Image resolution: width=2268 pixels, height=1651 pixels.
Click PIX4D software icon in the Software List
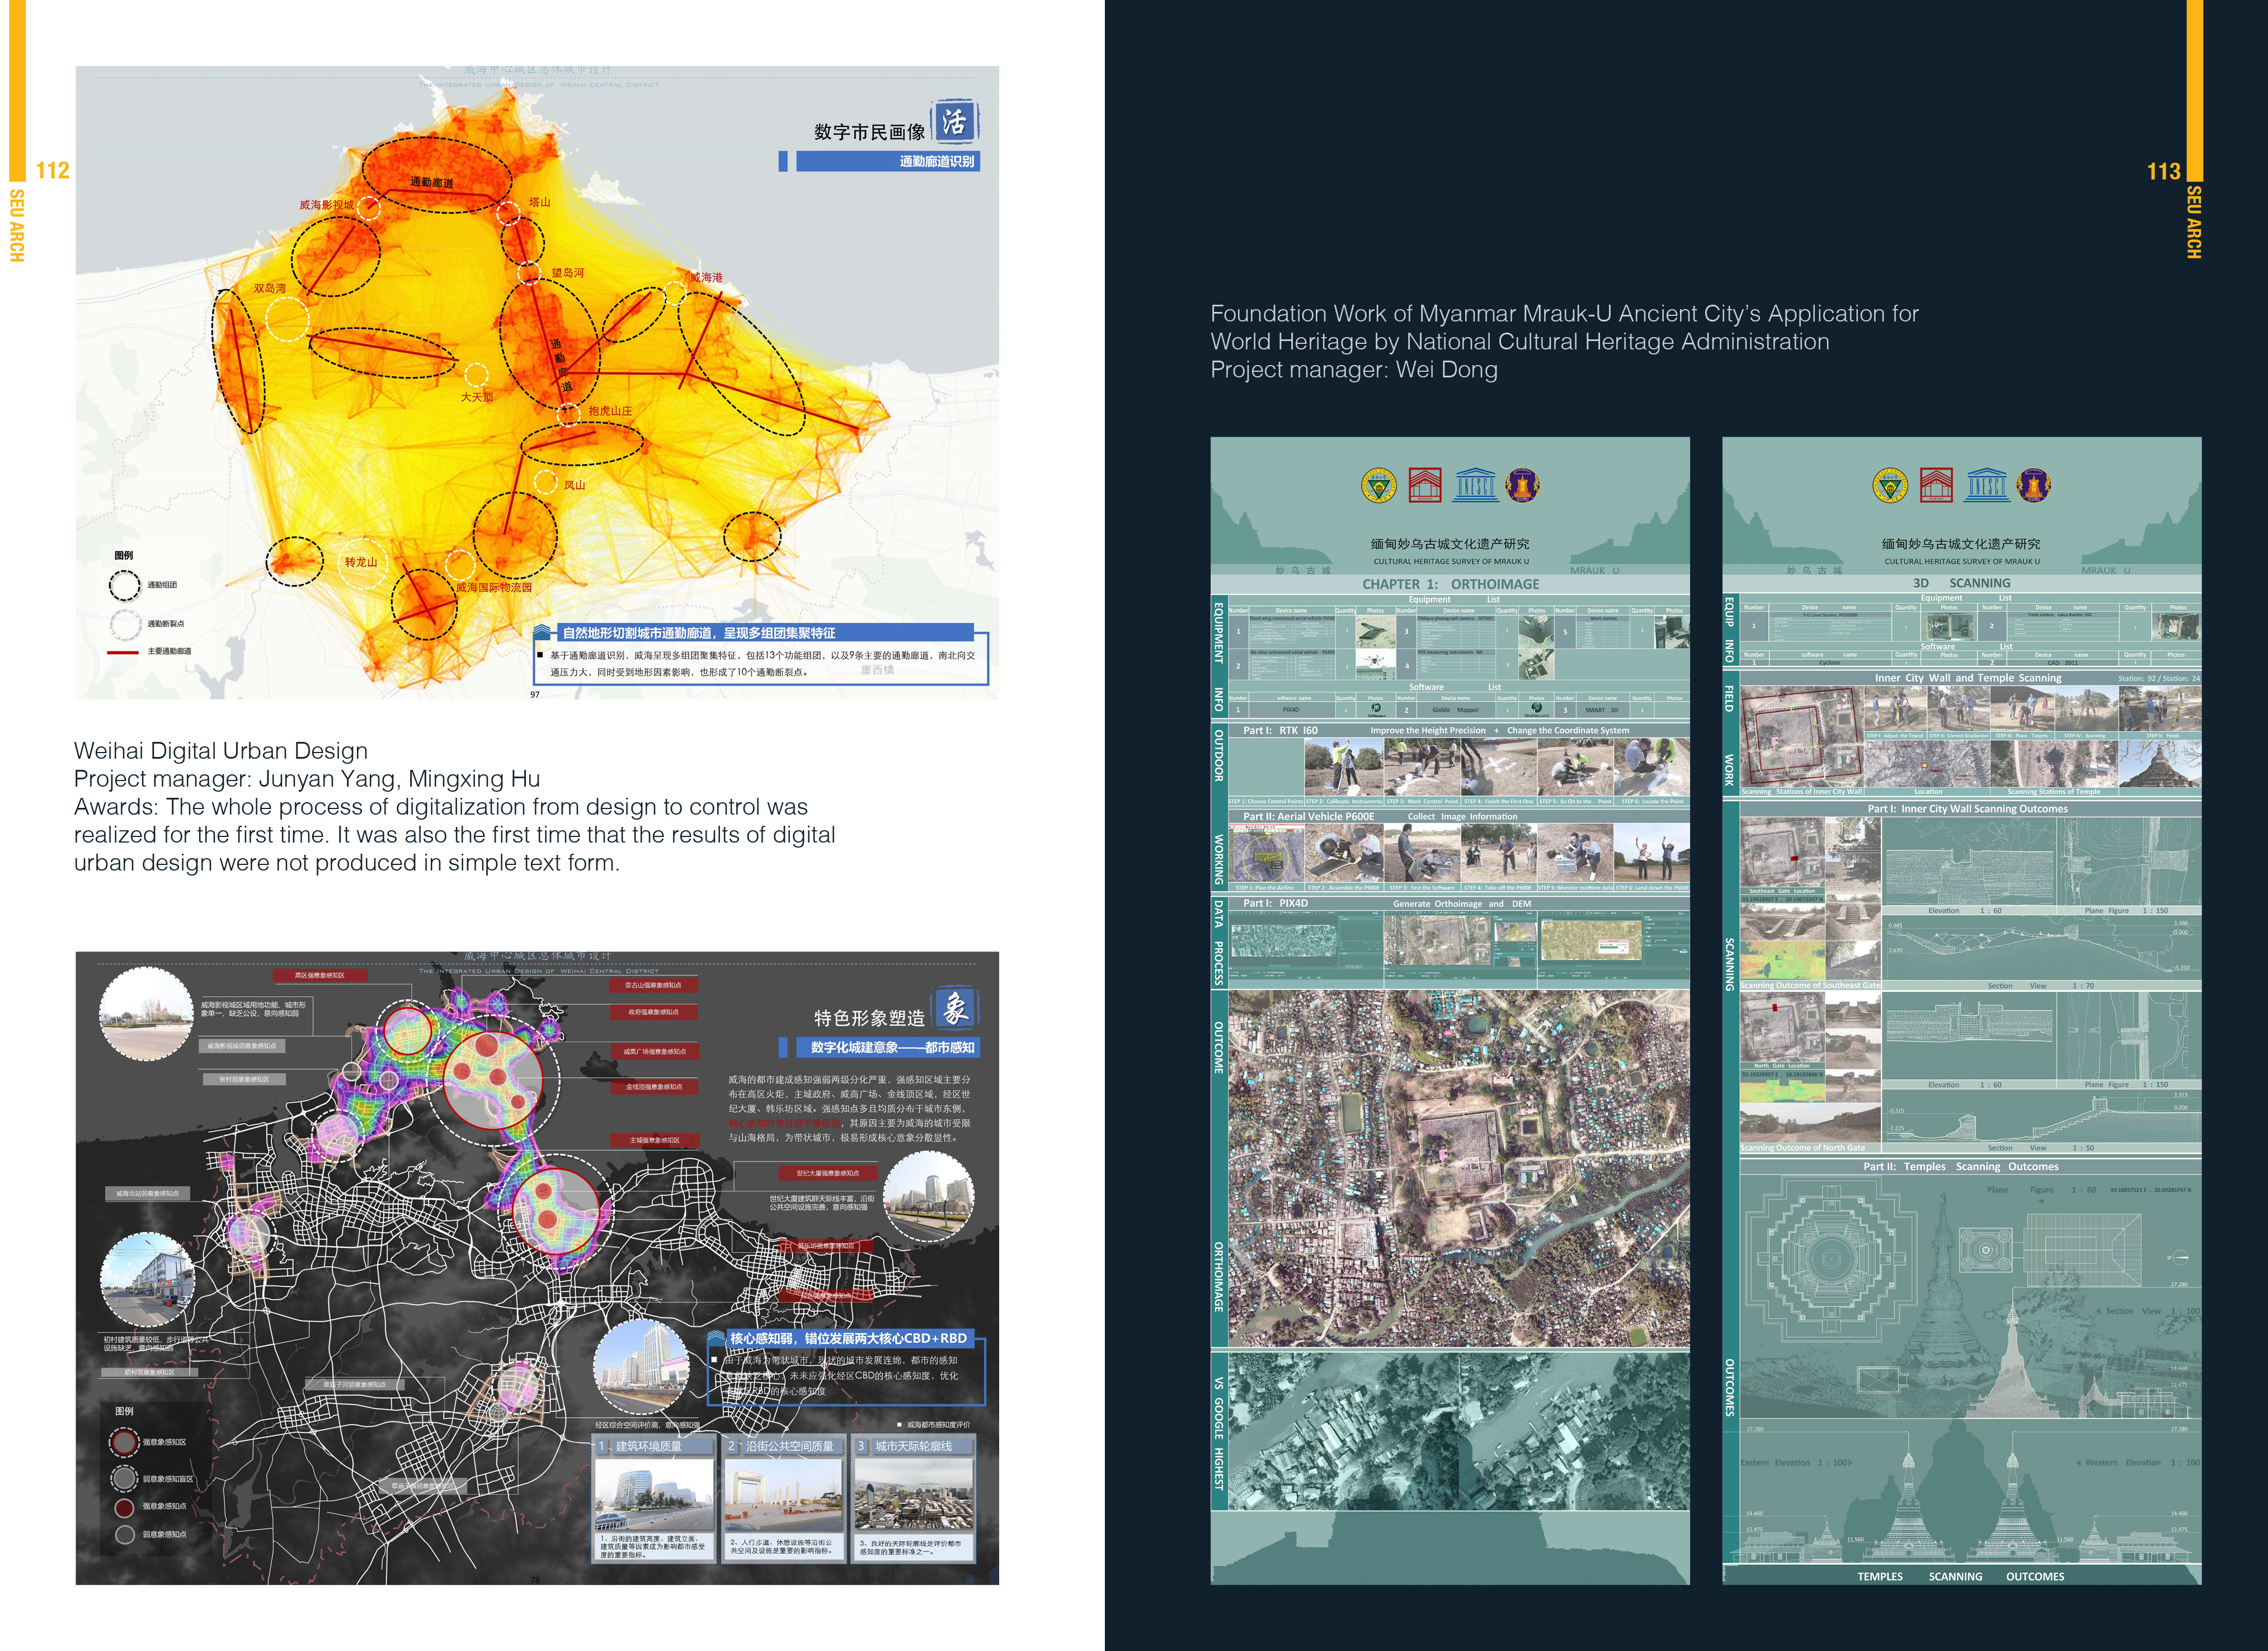tap(1376, 708)
